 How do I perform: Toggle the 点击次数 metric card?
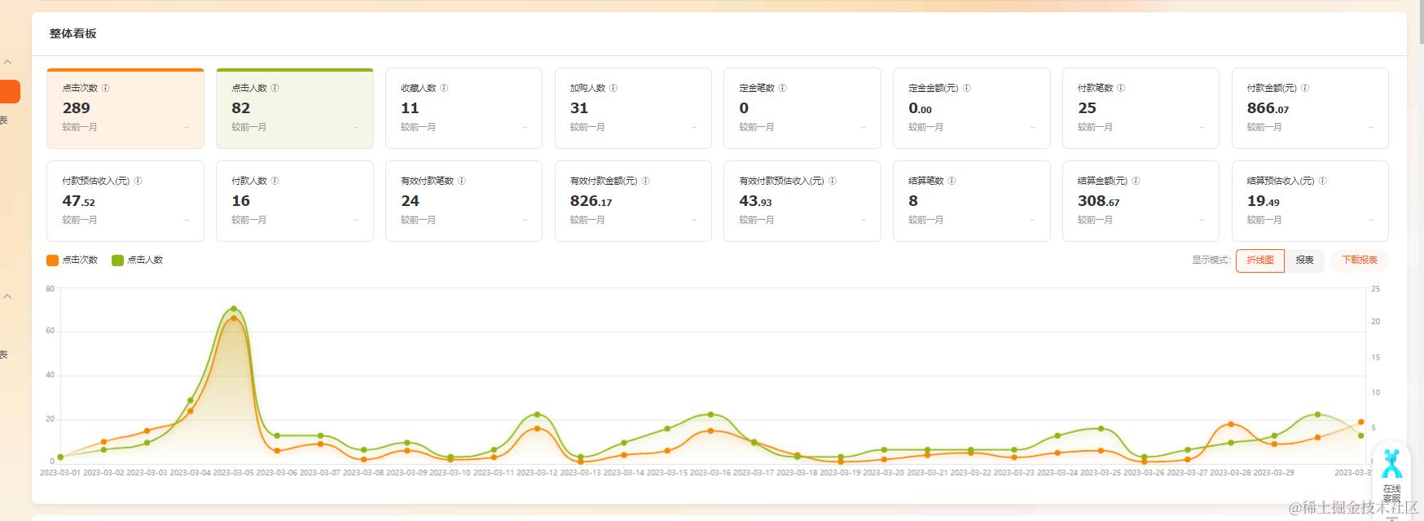pos(125,108)
